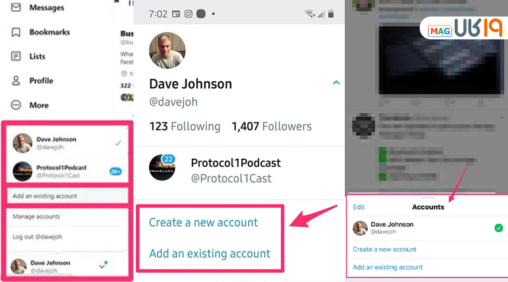Click the Protocol1Podcast avatar with 22 badge
Screen dimensions: 508x282
click(163, 168)
